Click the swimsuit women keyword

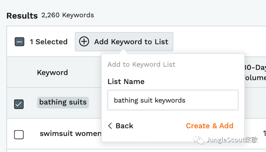click(x=70, y=134)
